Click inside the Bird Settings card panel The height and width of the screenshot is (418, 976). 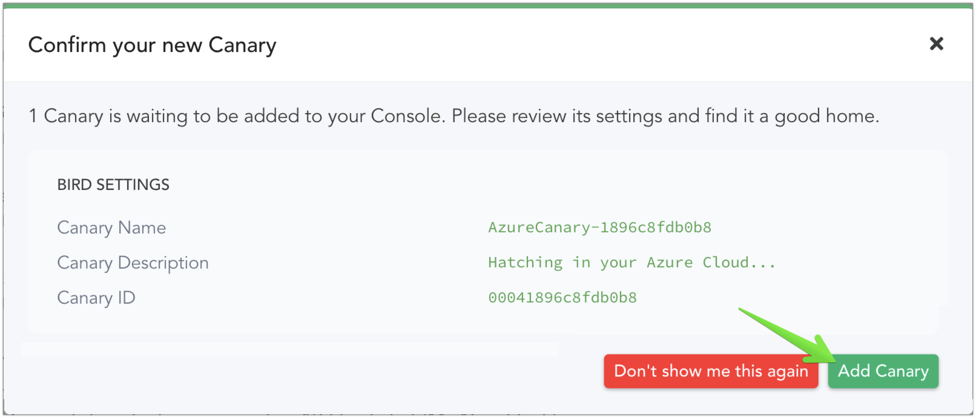(341, 246)
